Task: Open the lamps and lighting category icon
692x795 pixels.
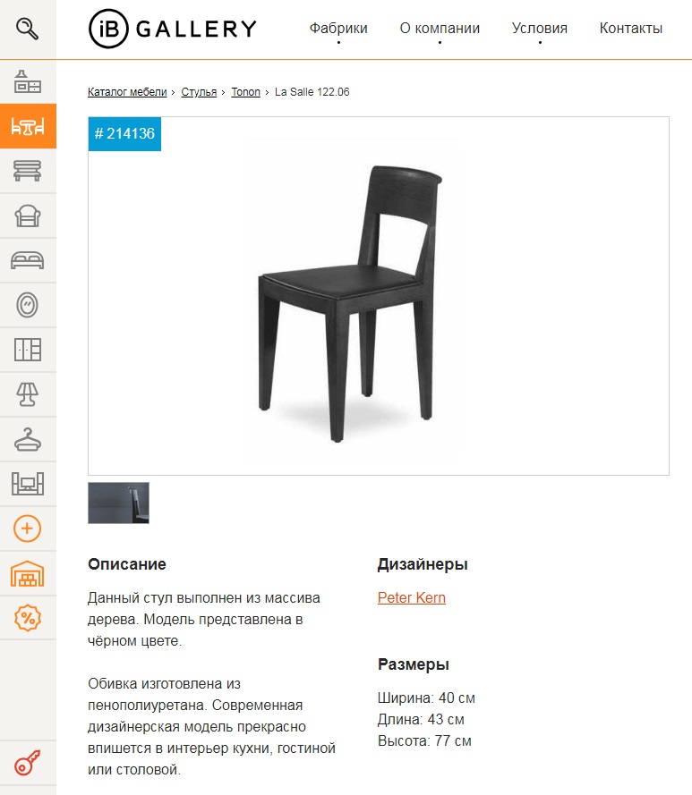Action: 28,394
